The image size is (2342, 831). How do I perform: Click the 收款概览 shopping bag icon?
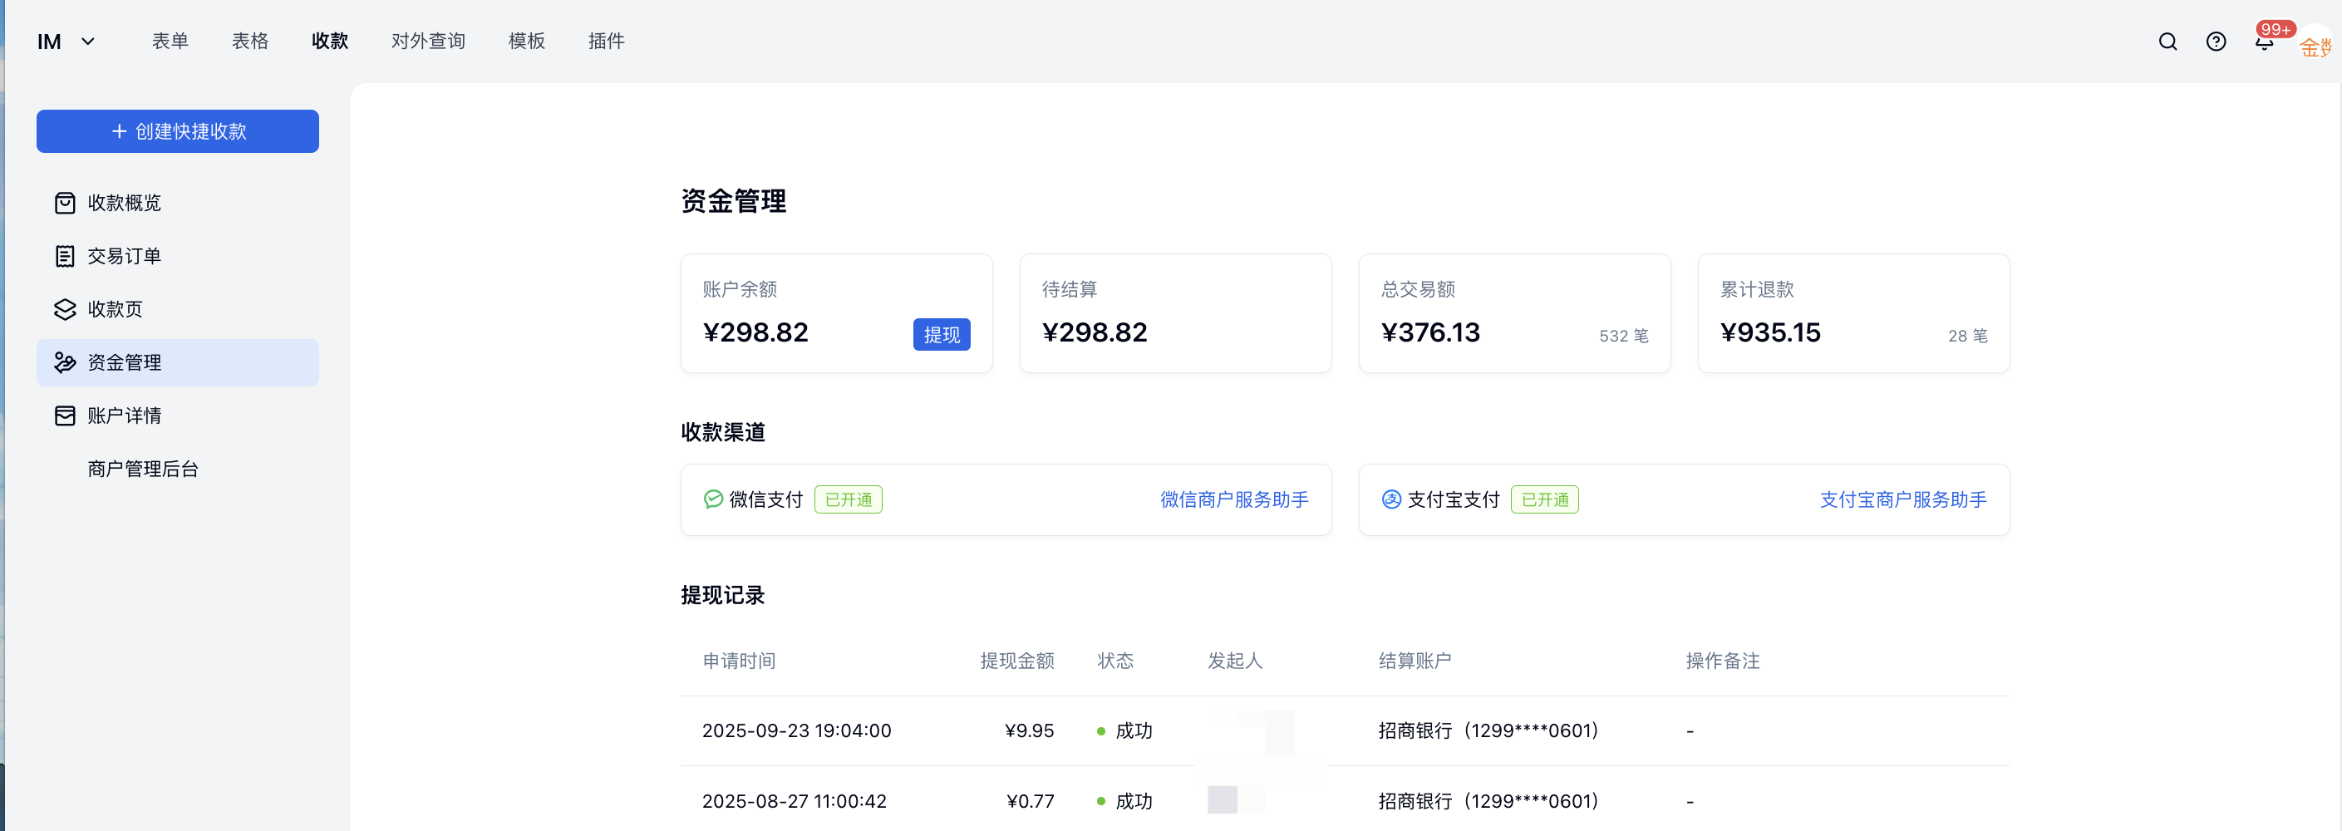65,203
